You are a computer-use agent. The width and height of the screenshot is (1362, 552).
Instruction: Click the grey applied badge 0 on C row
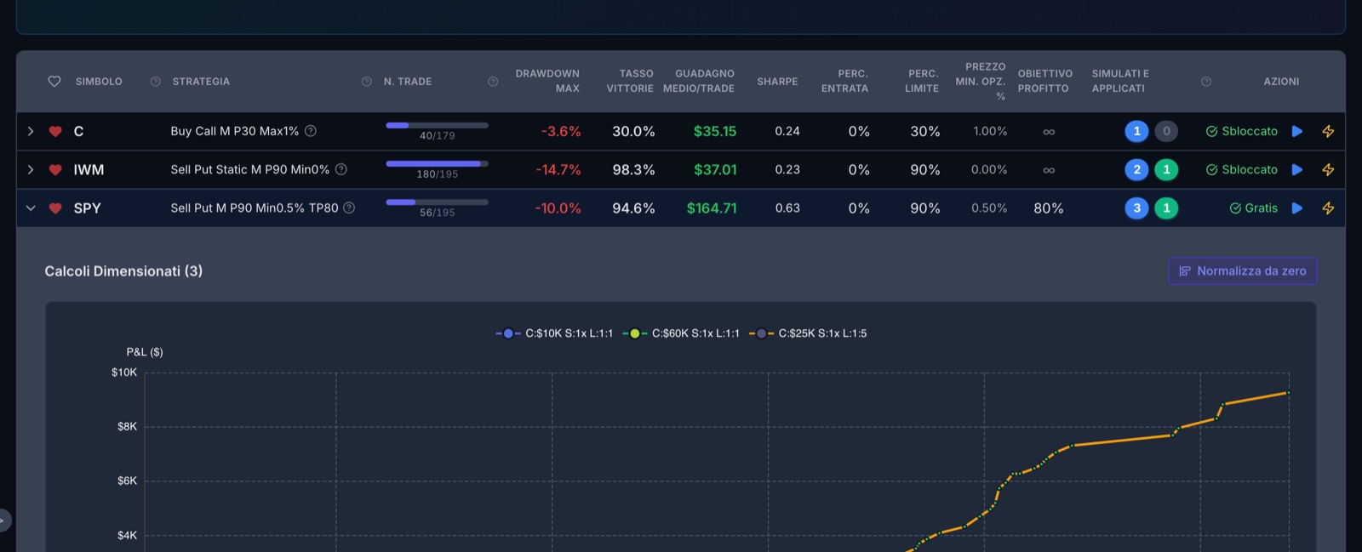pyautogui.click(x=1166, y=131)
